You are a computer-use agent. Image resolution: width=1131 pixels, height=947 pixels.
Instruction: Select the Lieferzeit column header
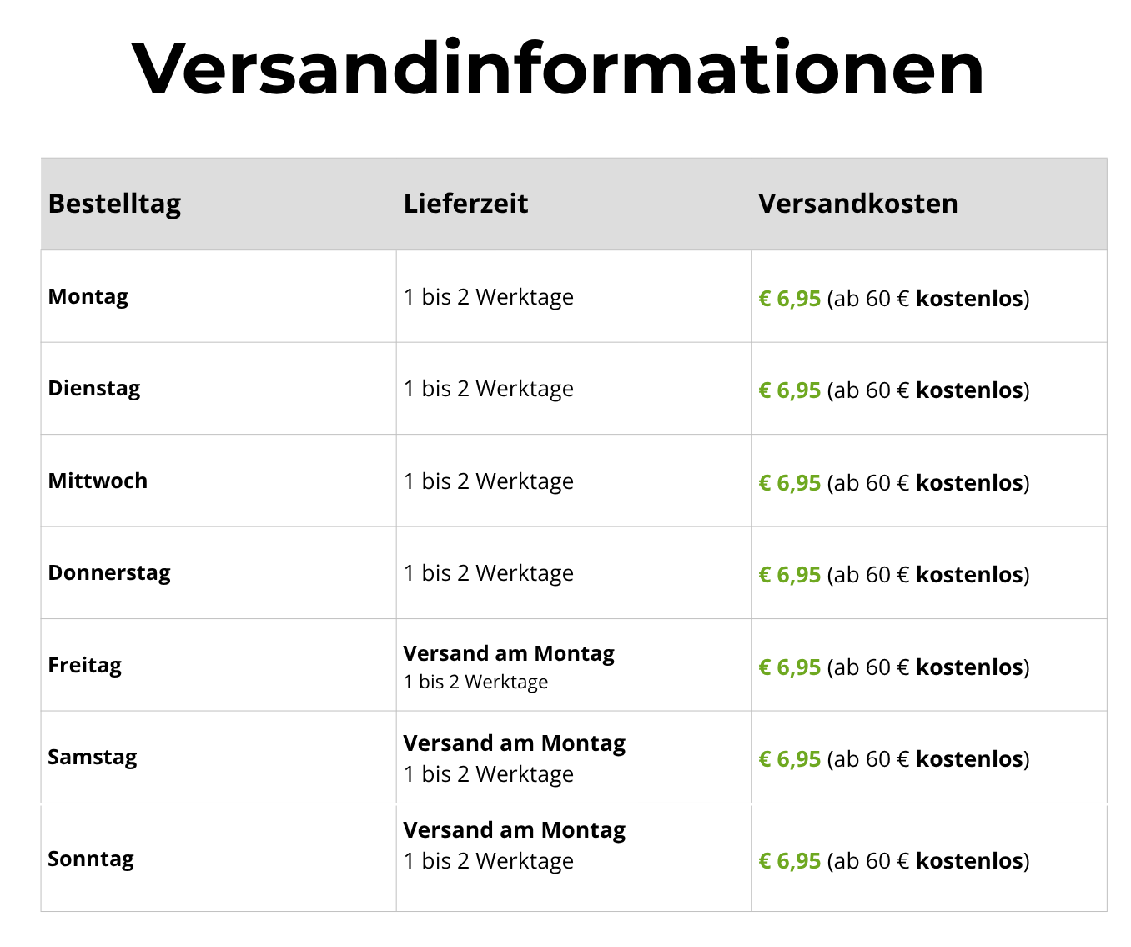465,204
